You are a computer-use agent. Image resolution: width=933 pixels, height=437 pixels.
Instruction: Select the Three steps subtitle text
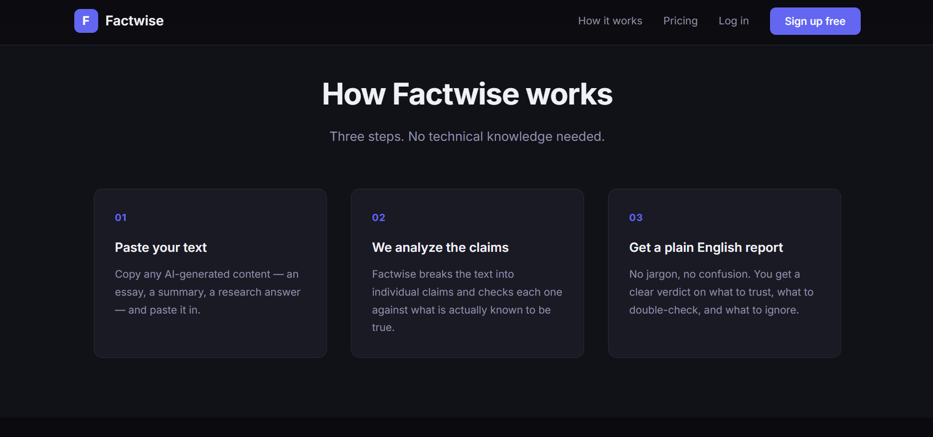tap(467, 136)
